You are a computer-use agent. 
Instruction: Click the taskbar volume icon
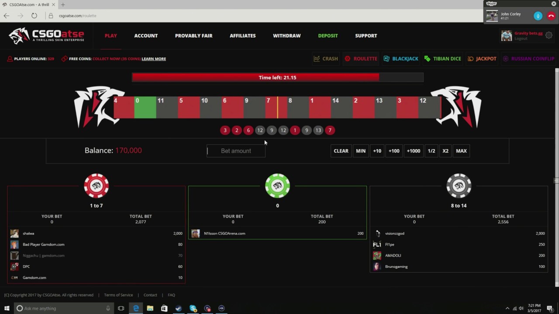(521, 308)
